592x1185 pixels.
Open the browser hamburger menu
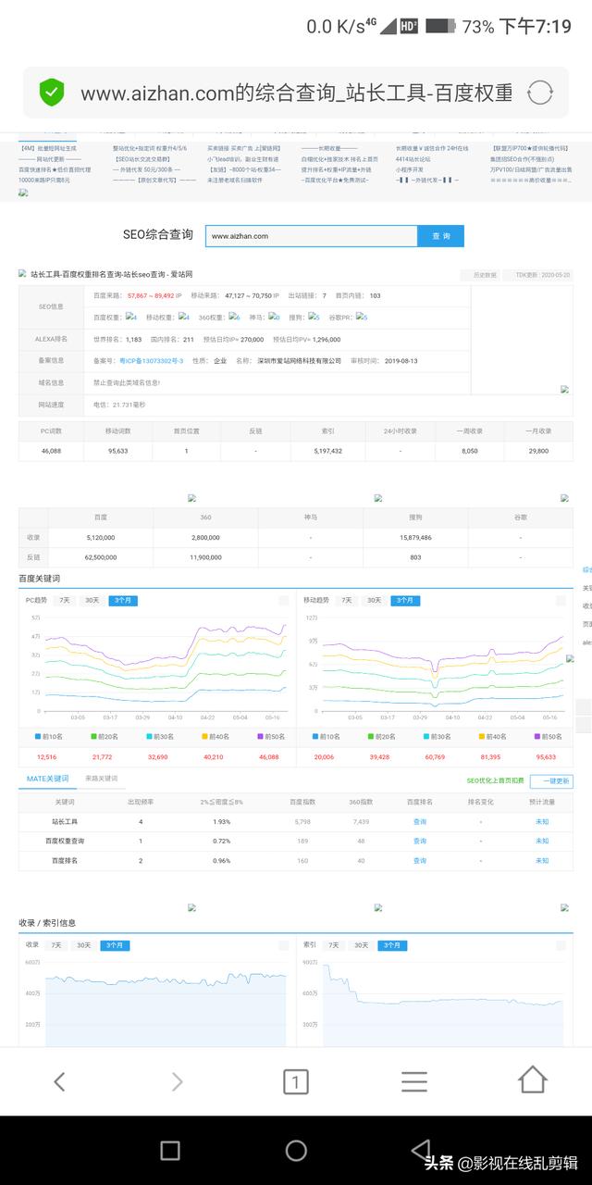click(414, 1080)
